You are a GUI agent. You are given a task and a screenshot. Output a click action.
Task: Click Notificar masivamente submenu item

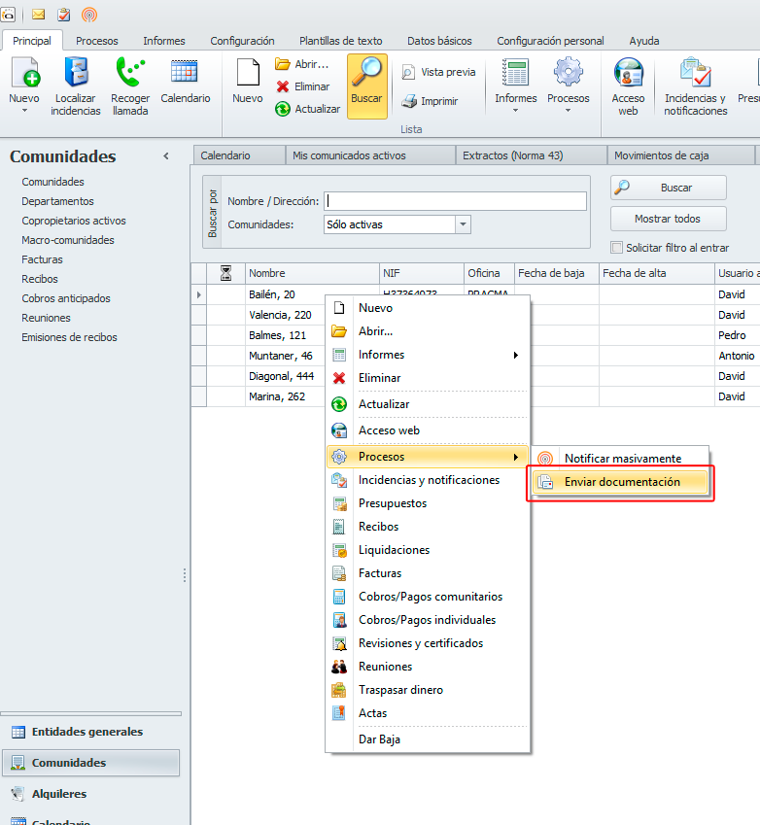(x=620, y=459)
